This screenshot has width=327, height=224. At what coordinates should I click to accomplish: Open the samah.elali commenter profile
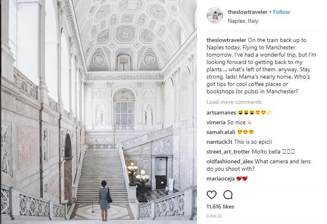[x=221, y=132]
